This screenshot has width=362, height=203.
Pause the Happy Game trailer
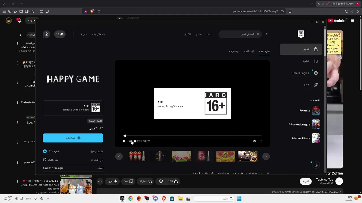click(x=124, y=141)
